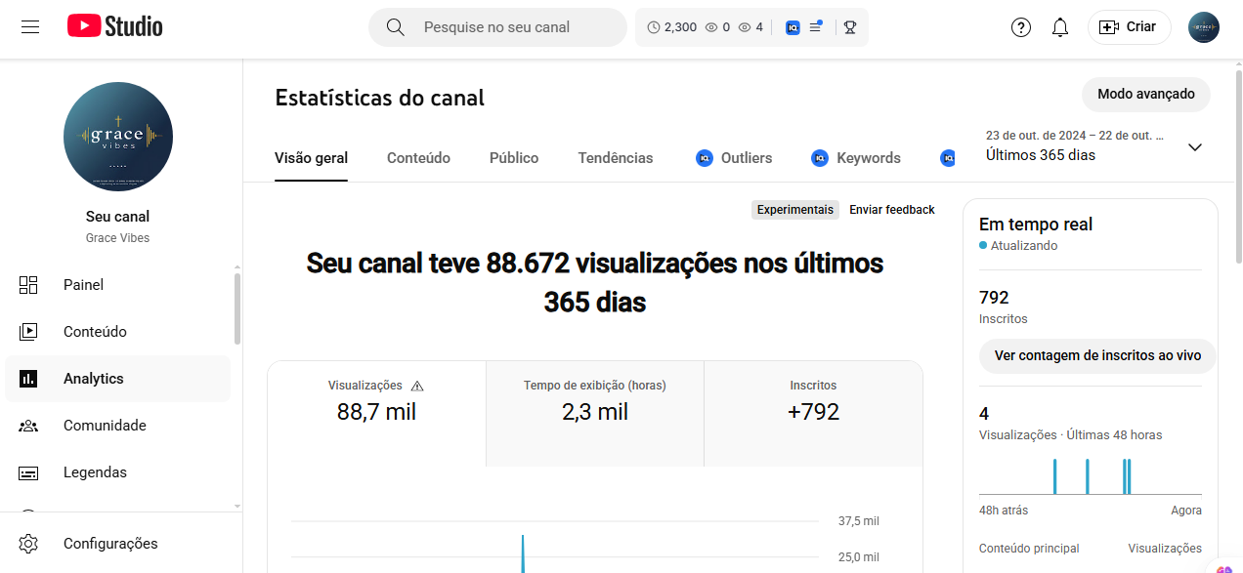Switch to the Outliers tab

[x=734, y=158]
